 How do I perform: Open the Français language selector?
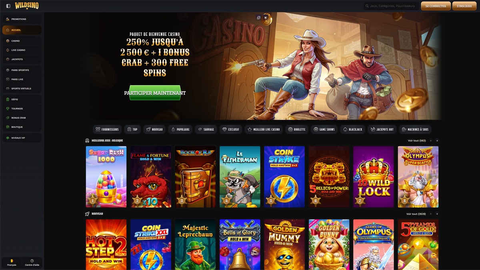(x=12, y=263)
